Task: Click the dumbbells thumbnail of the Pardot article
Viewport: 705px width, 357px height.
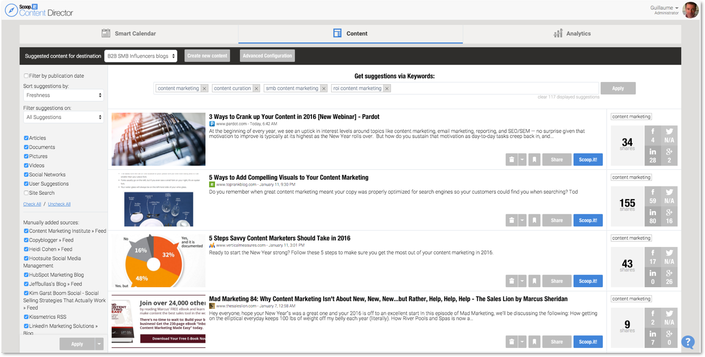Action: [x=158, y=140]
